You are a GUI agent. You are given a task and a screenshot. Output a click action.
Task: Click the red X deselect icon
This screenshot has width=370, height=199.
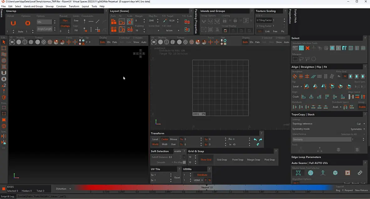coord(308,48)
